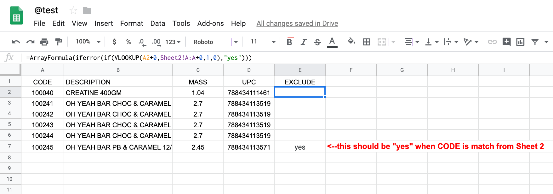Click the Print icon
The height and width of the screenshot is (194, 553).
pos(44,42)
